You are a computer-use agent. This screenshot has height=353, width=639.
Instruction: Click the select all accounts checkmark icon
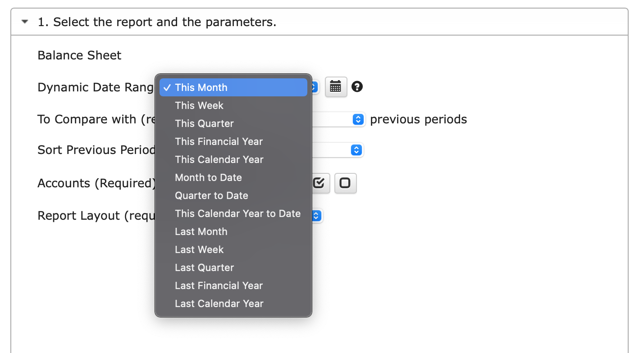pos(319,183)
